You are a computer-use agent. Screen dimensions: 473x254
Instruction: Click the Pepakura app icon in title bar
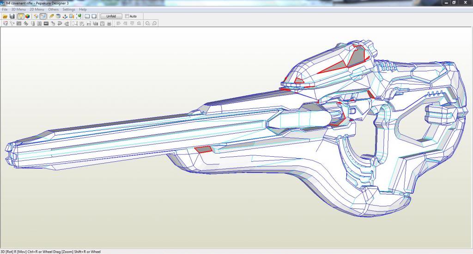[x=3, y=3]
